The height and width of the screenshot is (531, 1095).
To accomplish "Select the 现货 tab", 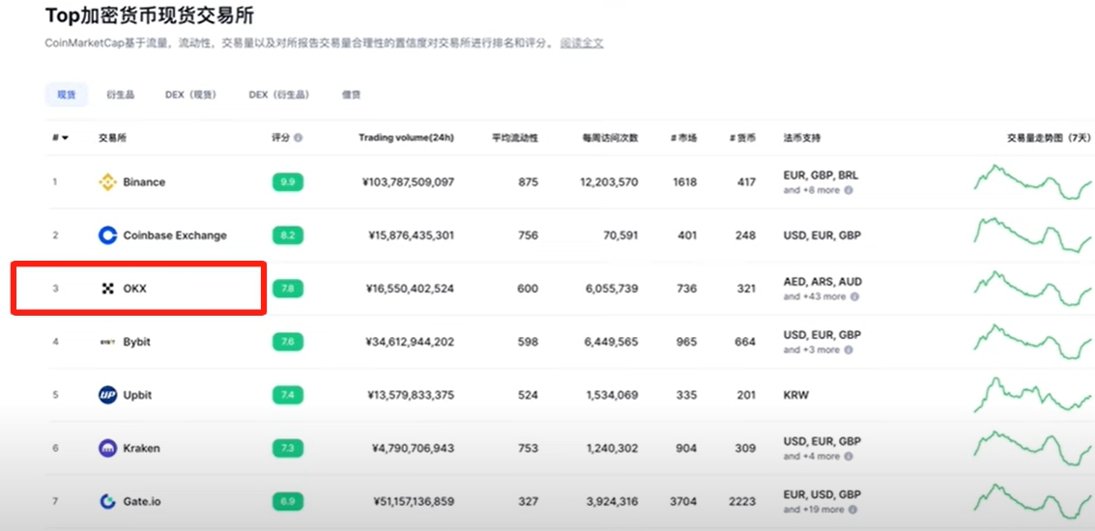I will (x=67, y=95).
